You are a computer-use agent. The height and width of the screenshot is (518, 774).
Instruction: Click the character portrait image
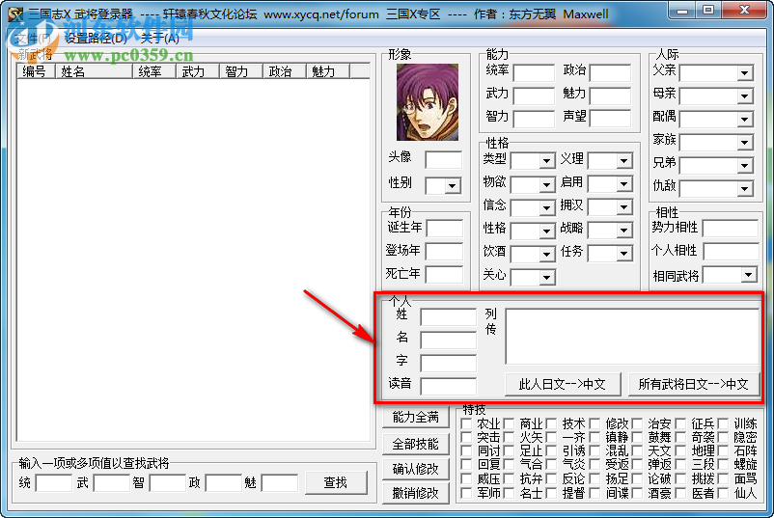[428, 102]
